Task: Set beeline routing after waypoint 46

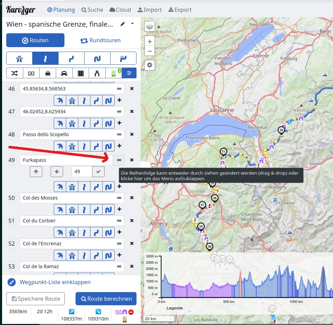Action: point(60,100)
